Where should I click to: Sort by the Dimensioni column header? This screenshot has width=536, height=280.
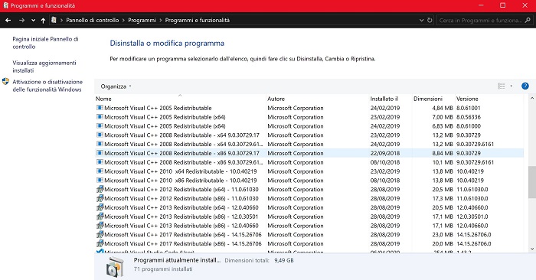433,99
